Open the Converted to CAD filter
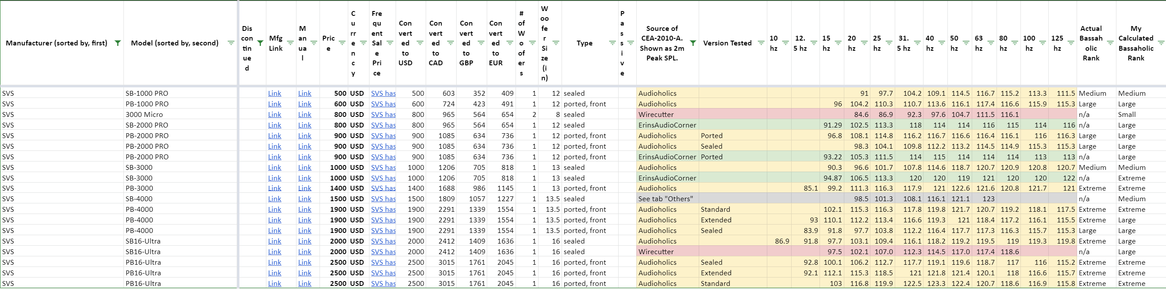 [x=450, y=43]
